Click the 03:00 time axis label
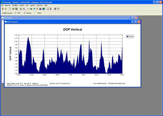 point(32,75)
